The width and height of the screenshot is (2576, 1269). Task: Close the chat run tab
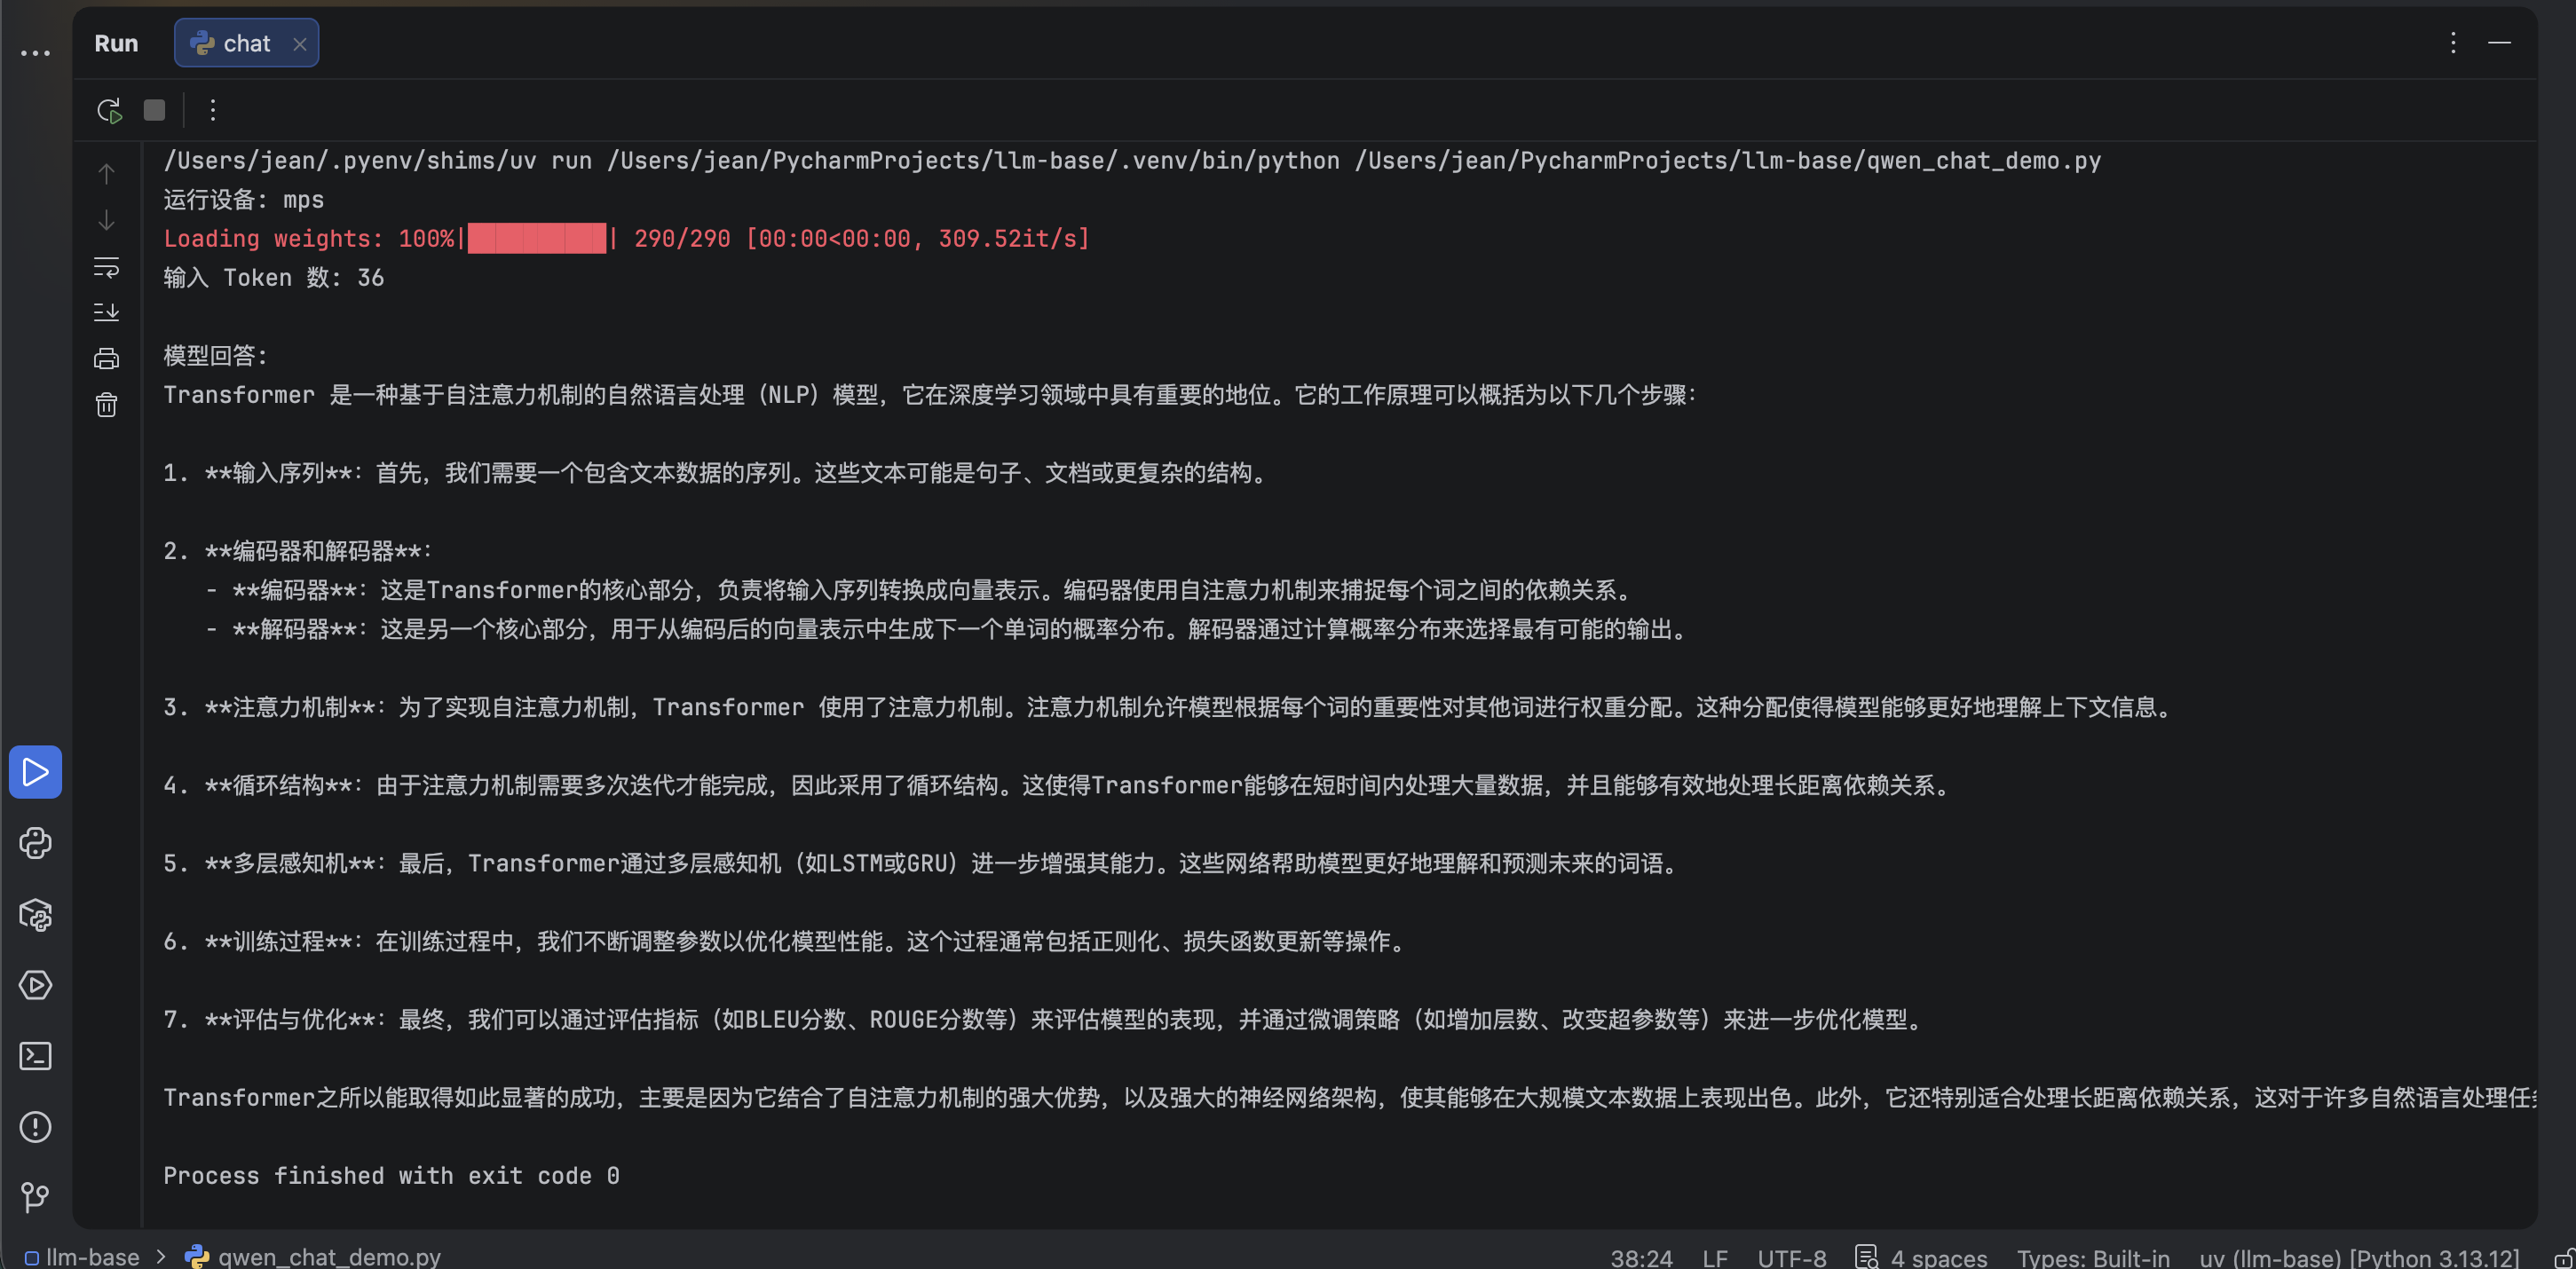click(x=299, y=44)
